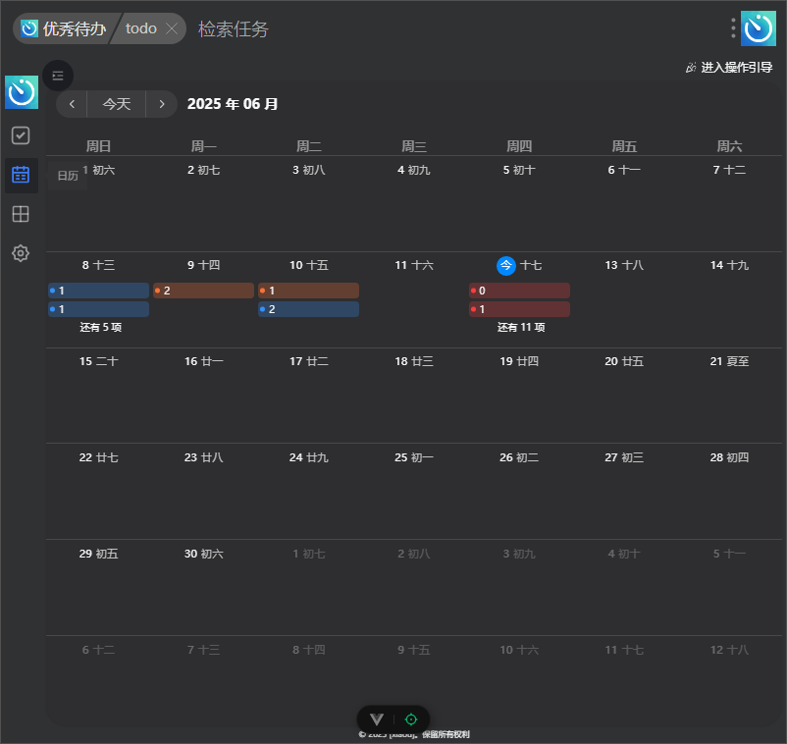Open the four-quadrant grid view icon
787x744 pixels.
[x=21, y=214]
